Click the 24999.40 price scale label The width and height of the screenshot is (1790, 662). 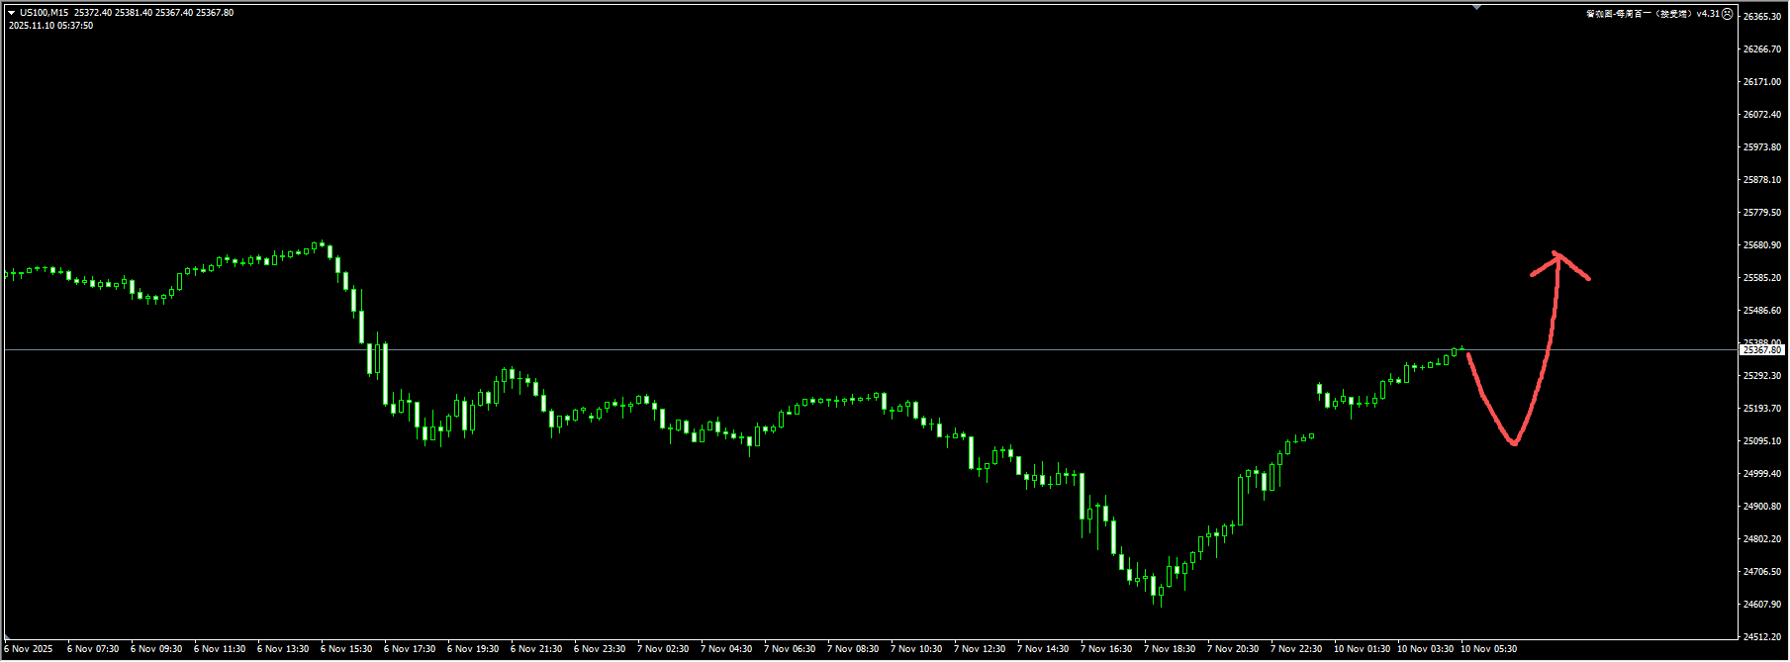click(1762, 474)
